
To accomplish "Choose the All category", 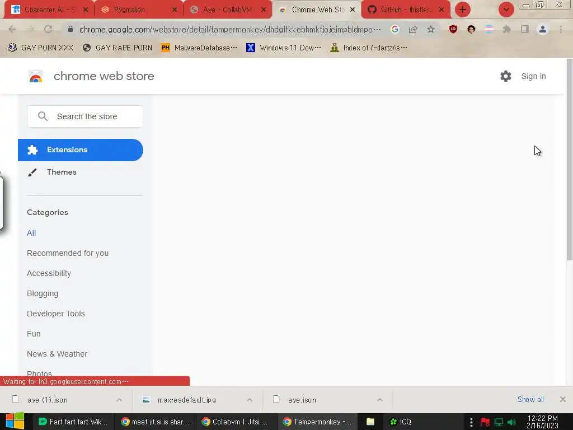I will 31,233.
